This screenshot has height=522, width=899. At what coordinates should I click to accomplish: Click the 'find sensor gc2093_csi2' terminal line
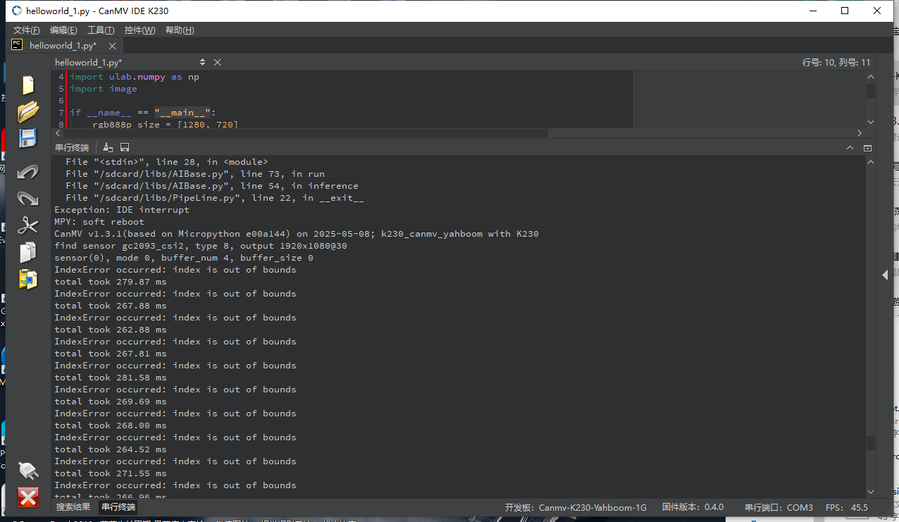[x=201, y=246]
